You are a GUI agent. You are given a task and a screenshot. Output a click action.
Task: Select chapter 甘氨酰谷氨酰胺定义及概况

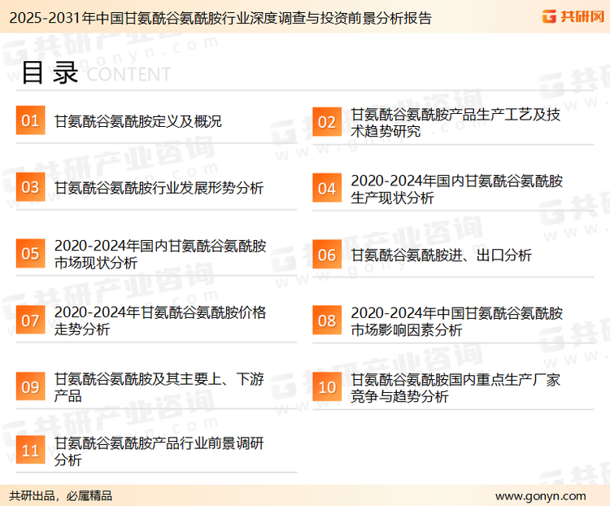tap(137, 121)
